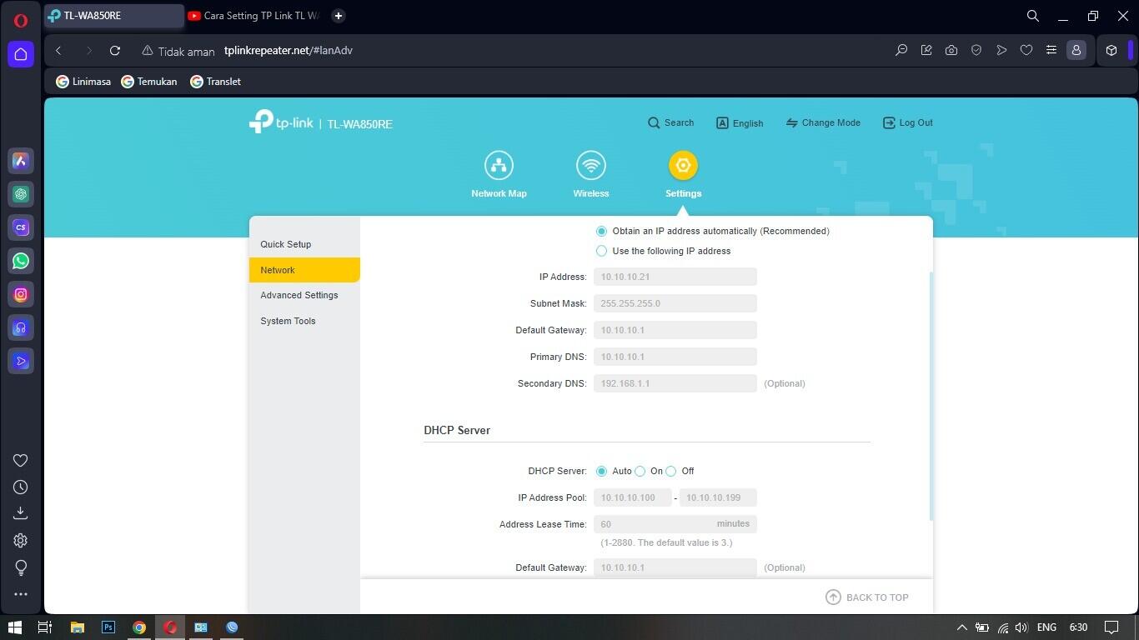Image resolution: width=1139 pixels, height=640 pixels.
Task: Click the IP Address field
Action: [675, 277]
